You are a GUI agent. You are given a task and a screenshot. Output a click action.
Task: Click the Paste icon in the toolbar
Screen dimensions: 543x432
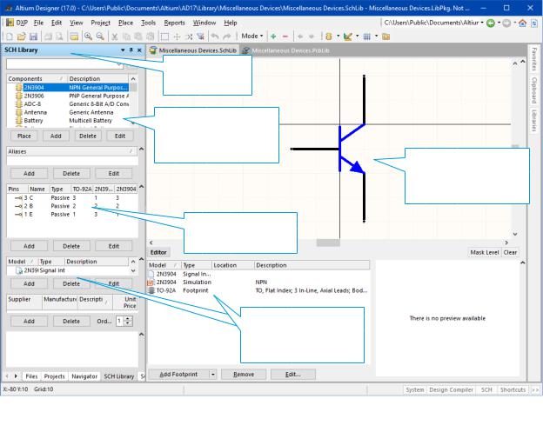click(138, 37)
